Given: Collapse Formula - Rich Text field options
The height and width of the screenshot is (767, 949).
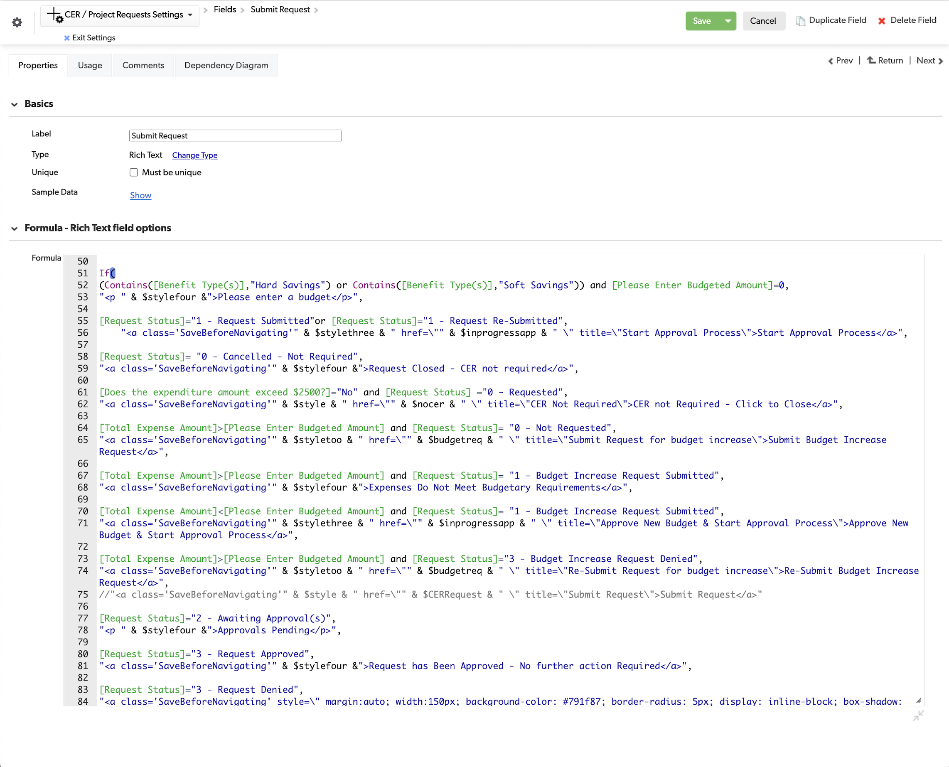Looking at the screenshot, I should click(15, 229).
